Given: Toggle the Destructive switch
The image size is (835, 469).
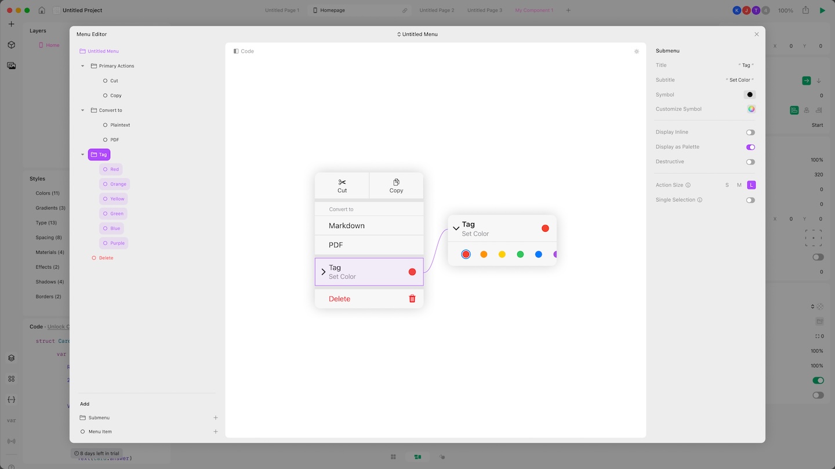Looking at the screenshot, I should click(x=750, y=162).
